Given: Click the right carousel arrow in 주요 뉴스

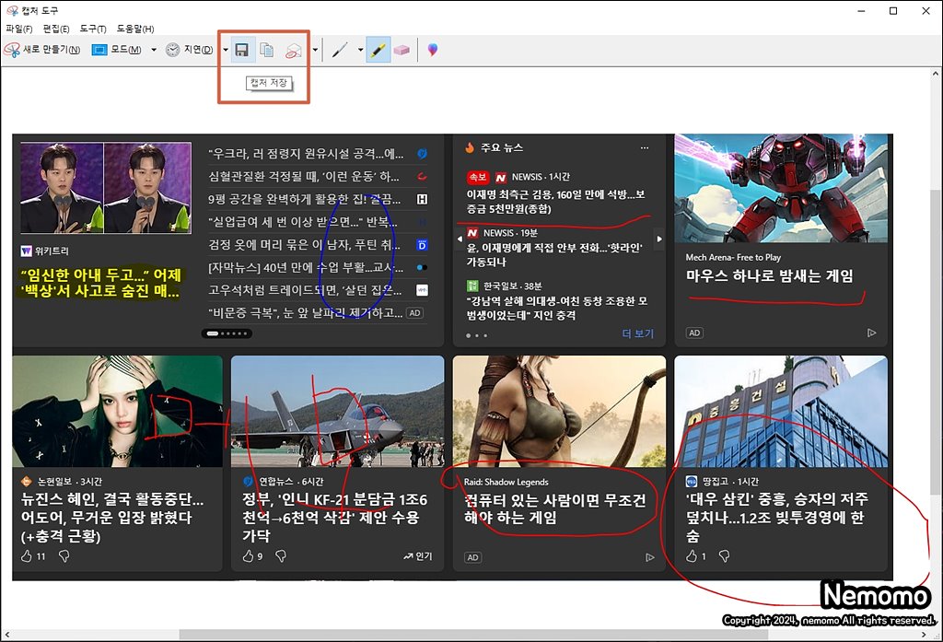Looking at the screenshot, I should click(x=659, y=239).
